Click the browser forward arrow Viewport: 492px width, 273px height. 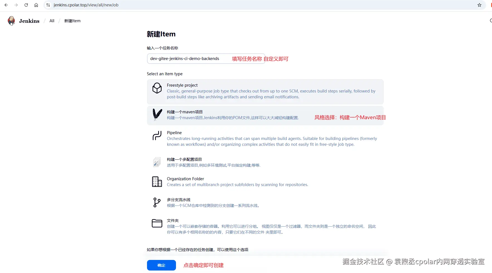coord(16,5)
